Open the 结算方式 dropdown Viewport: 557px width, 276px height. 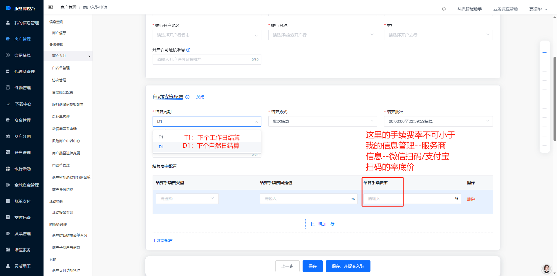tap(322, 121)
